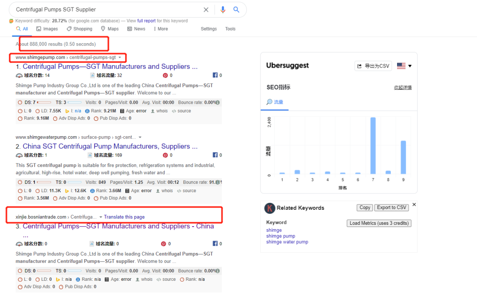The image size is (477, 298).
Task: Expand dropdown arrow beside shimgewaterpump.com URL
Action: (x=140, y=137)
